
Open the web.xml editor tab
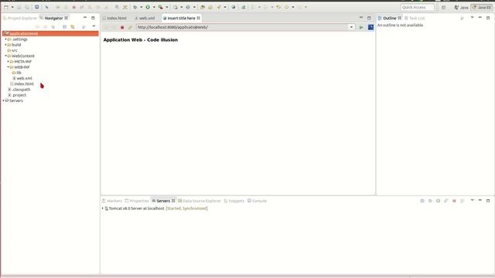pos(145,18)
